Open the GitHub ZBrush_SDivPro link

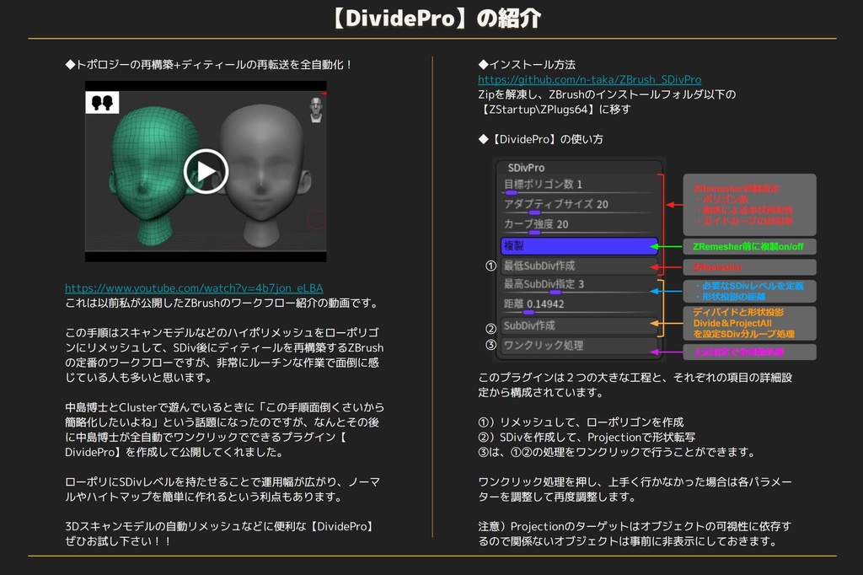(x=589, y=79)
